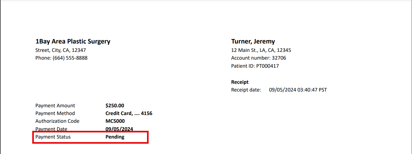
Task: Click the Authorization Code label
Action: 57,121
